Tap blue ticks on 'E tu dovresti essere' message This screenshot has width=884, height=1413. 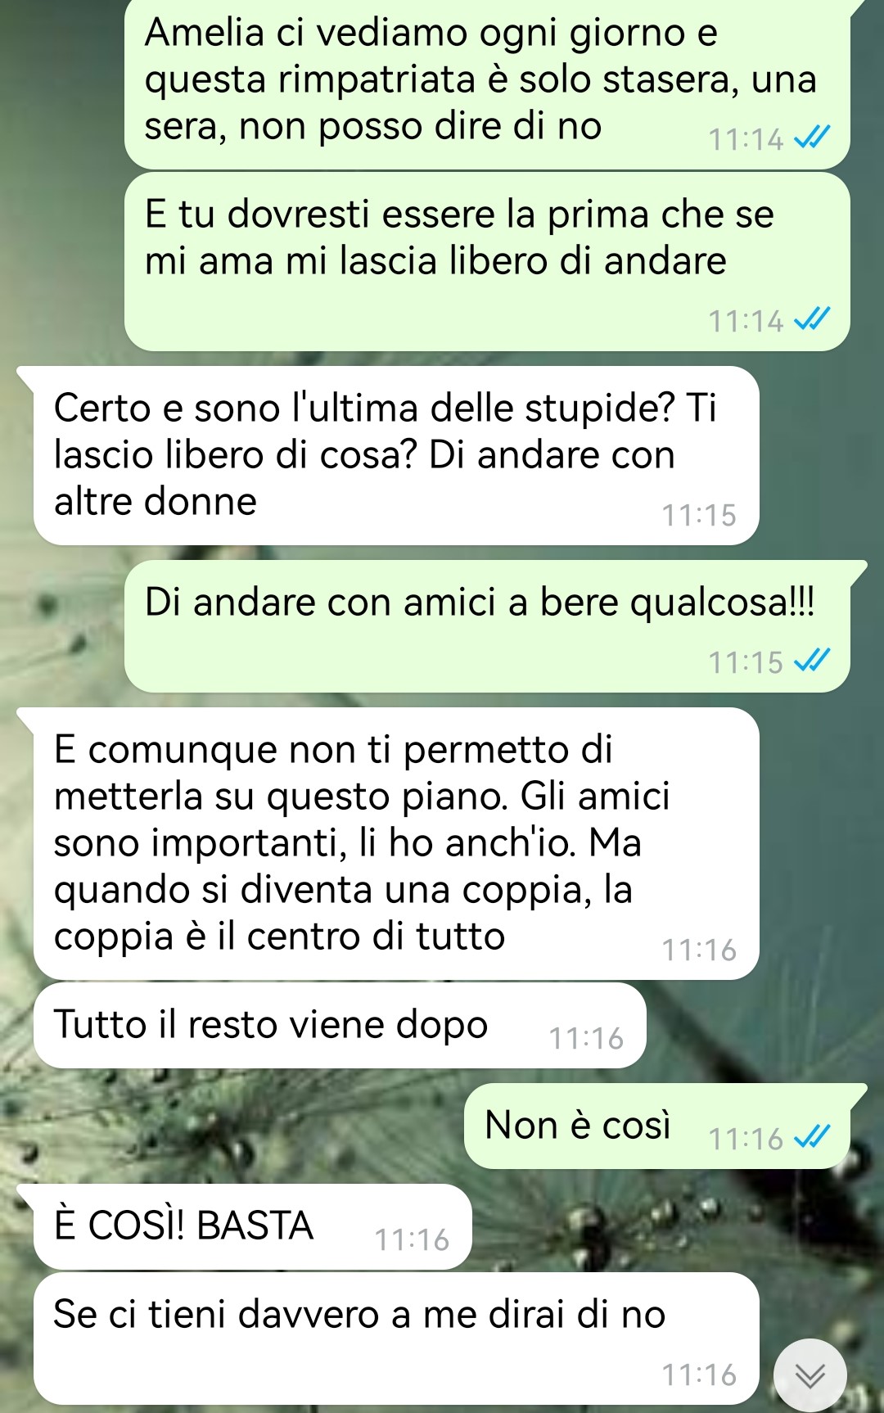click(813, 319)
